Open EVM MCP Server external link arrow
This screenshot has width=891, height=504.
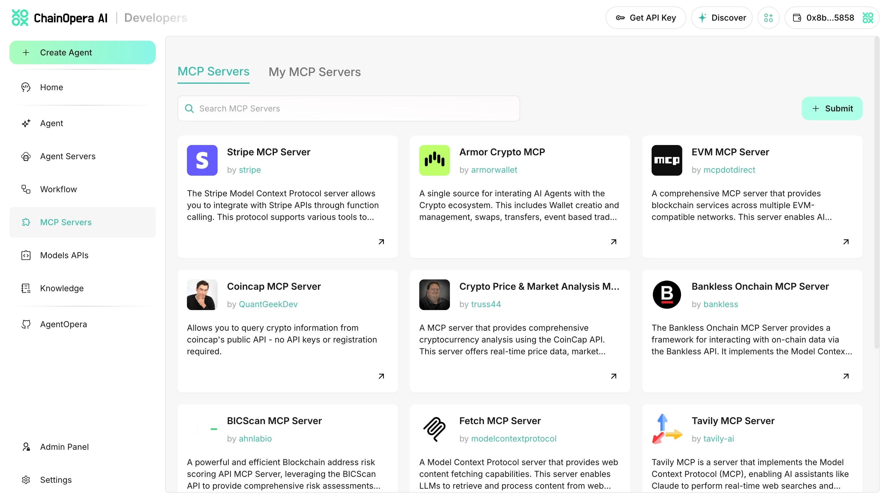point(846,242)
